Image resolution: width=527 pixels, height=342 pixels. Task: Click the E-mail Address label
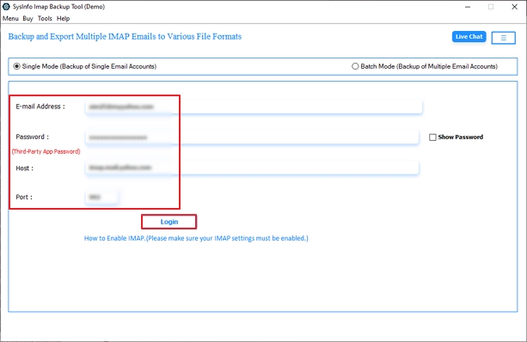click(x=40, y=107)
